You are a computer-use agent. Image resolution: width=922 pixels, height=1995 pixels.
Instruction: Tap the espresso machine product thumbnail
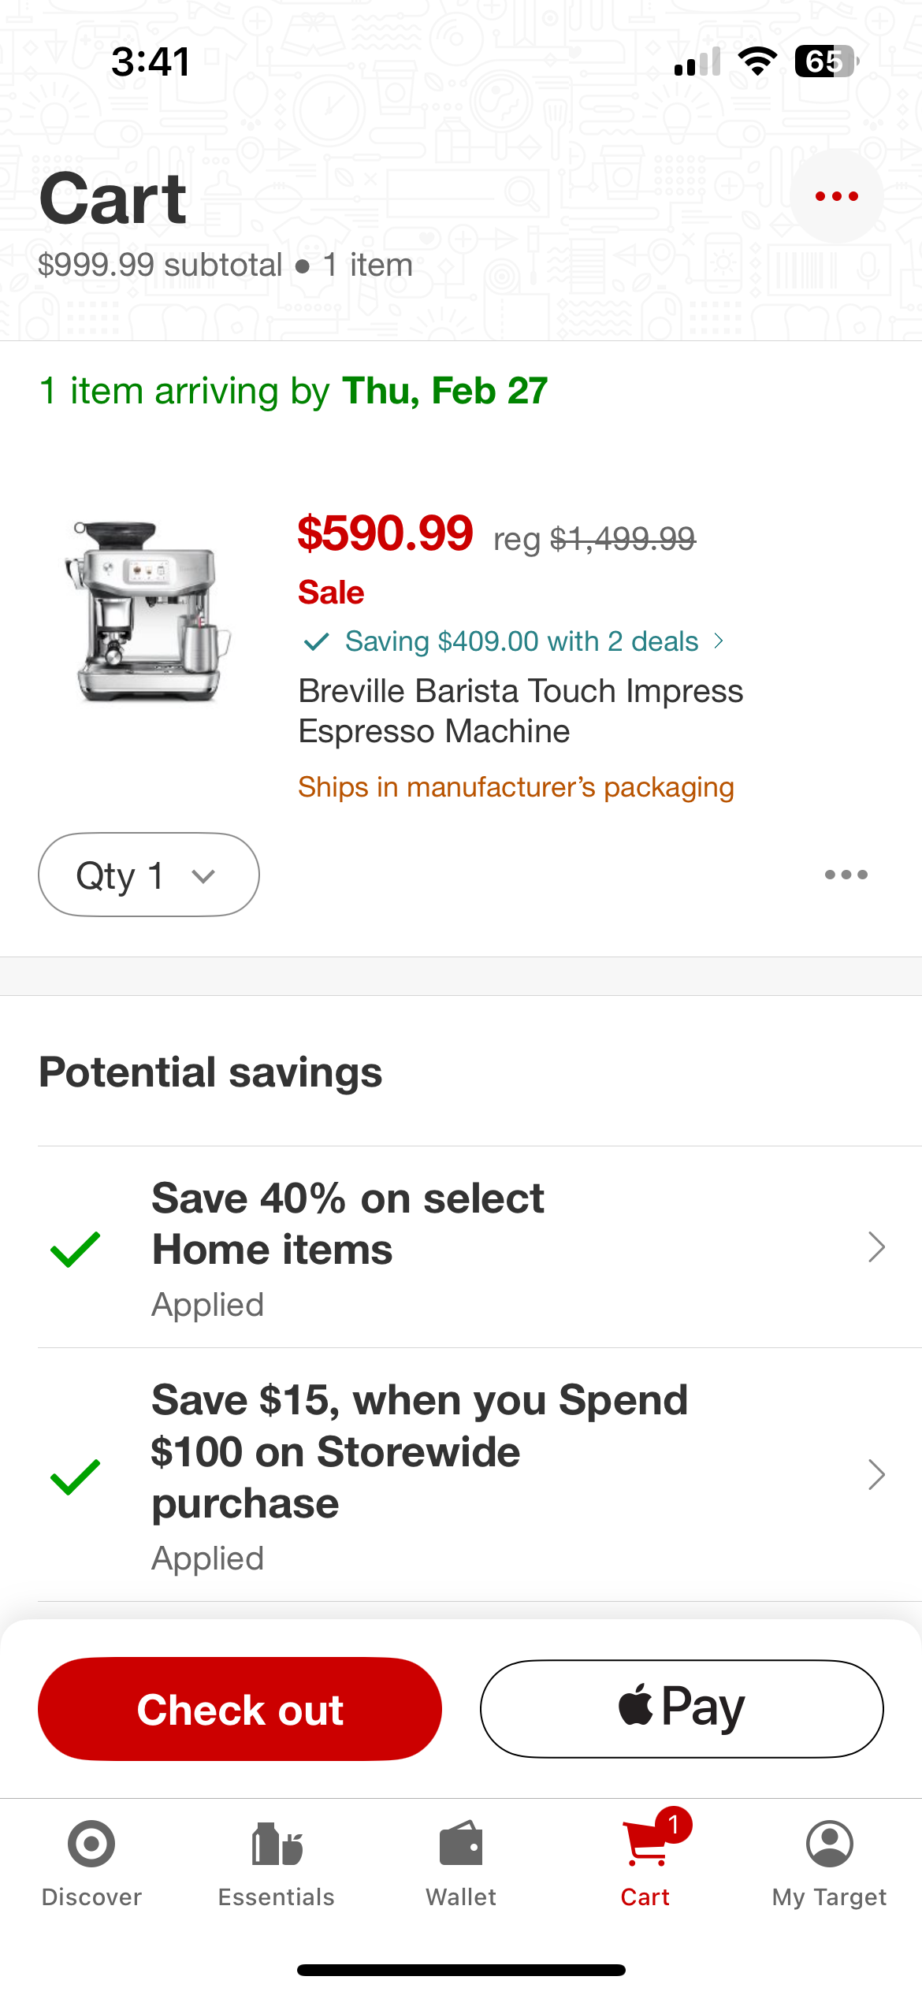[x=148, y=612]
